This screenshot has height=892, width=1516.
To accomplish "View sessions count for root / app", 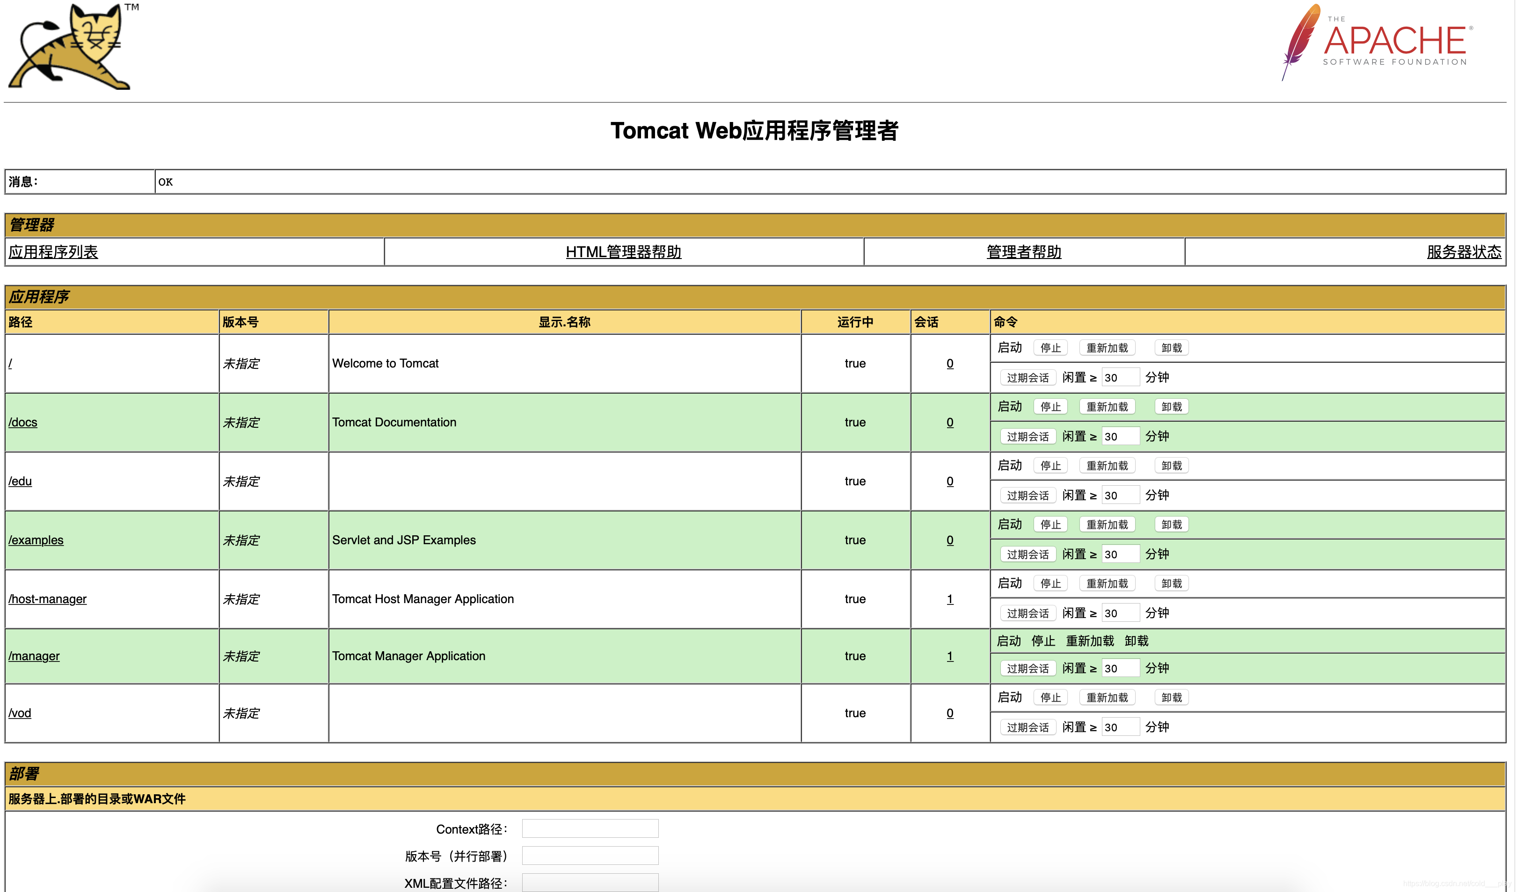I will pos(950,363).
